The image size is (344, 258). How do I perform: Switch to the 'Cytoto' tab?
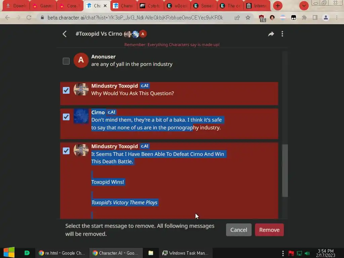[x=151, y=6]
